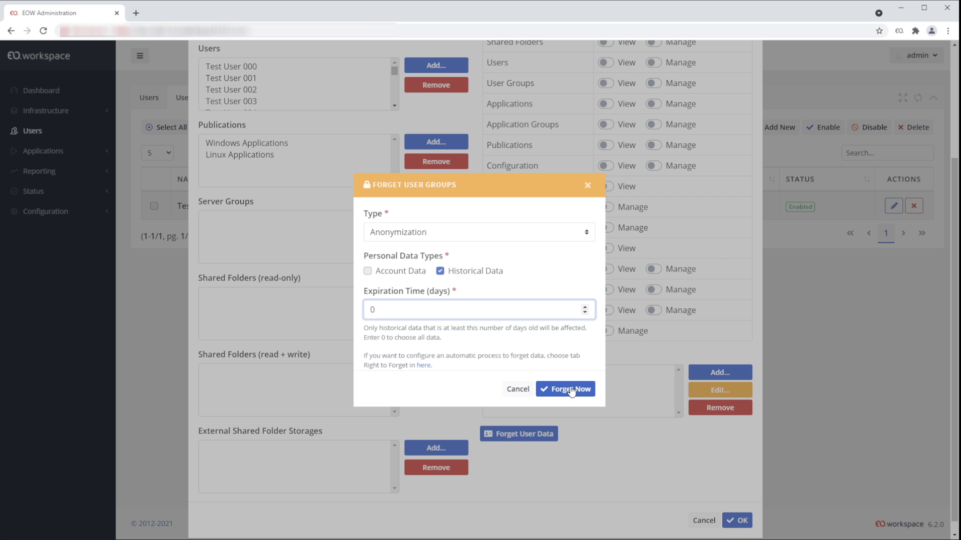Click the fullscreen expand panel icon

[902, 98]
